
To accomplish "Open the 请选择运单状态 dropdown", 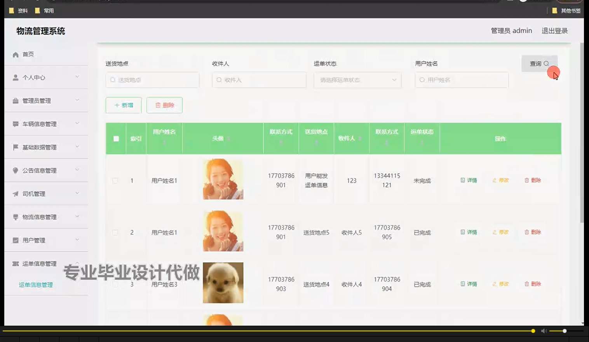I will pos(357,80).
